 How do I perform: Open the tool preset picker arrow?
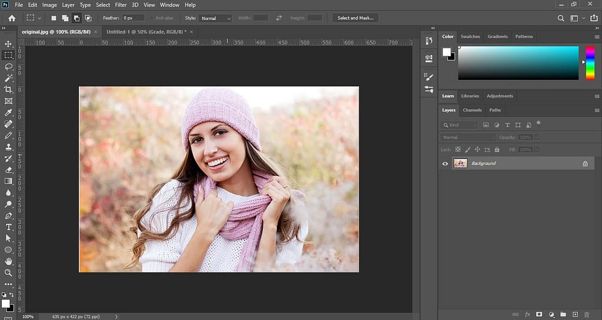tap(39, 18)
